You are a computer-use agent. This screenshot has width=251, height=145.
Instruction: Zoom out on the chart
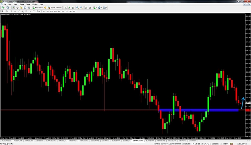tap(81, 8)
